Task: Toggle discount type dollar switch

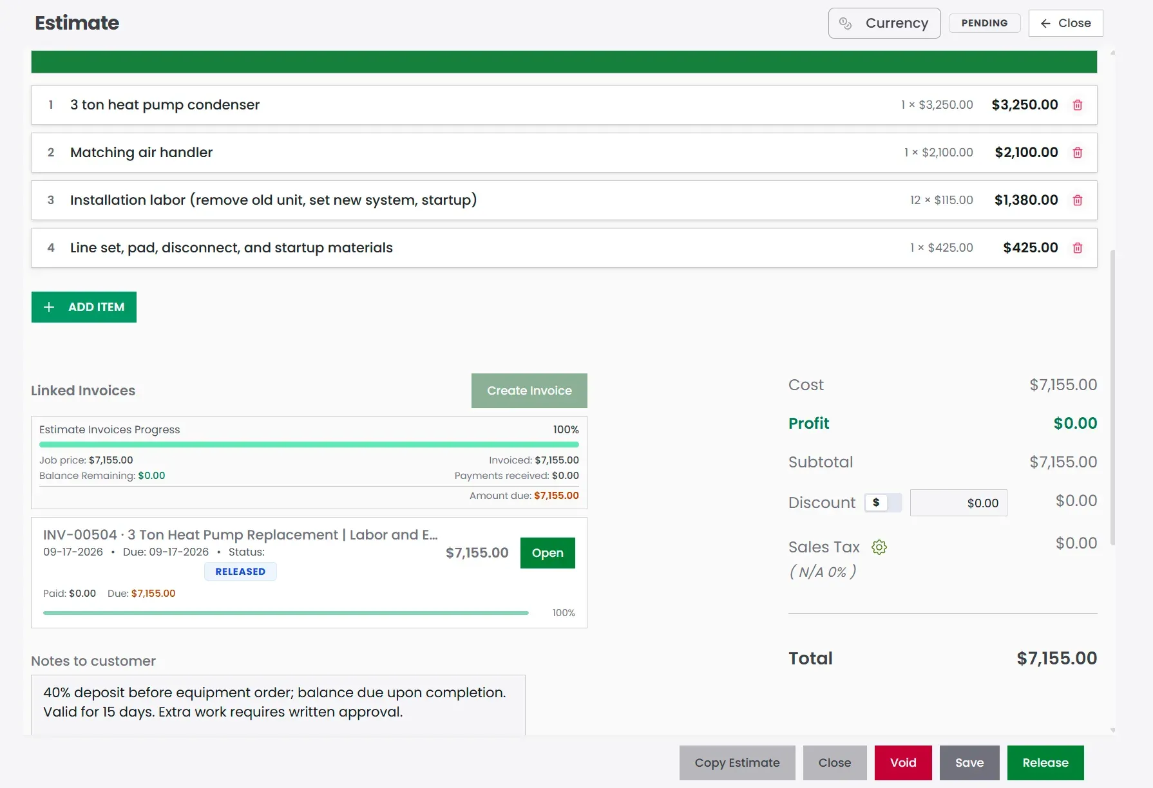Action: click(883, 503)
